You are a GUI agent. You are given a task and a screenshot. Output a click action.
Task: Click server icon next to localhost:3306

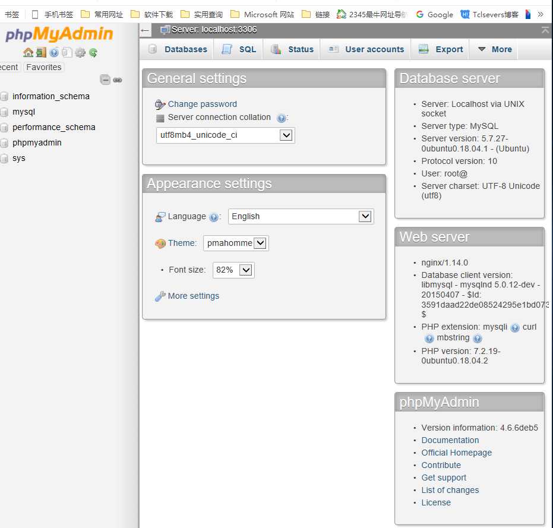[165, 30]
